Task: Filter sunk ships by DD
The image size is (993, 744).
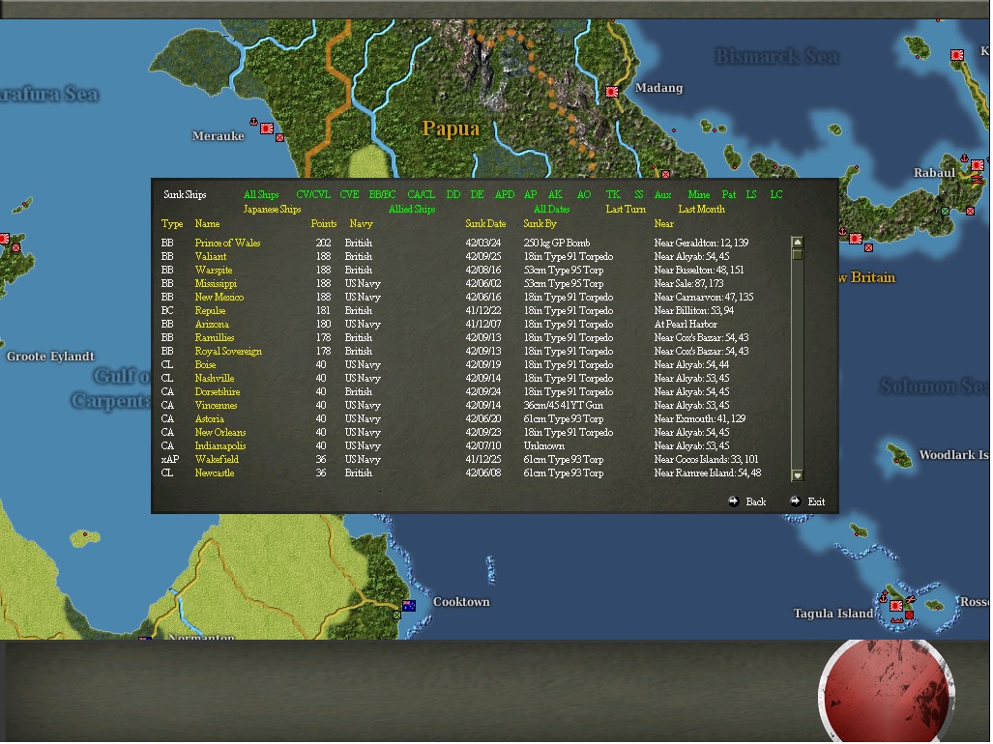Action: point(453,194)
